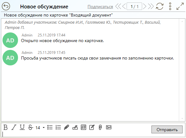Screen dimensions: 186x138
Task: Attach a file with the paperclip icon
Action: tap(100, 127)
